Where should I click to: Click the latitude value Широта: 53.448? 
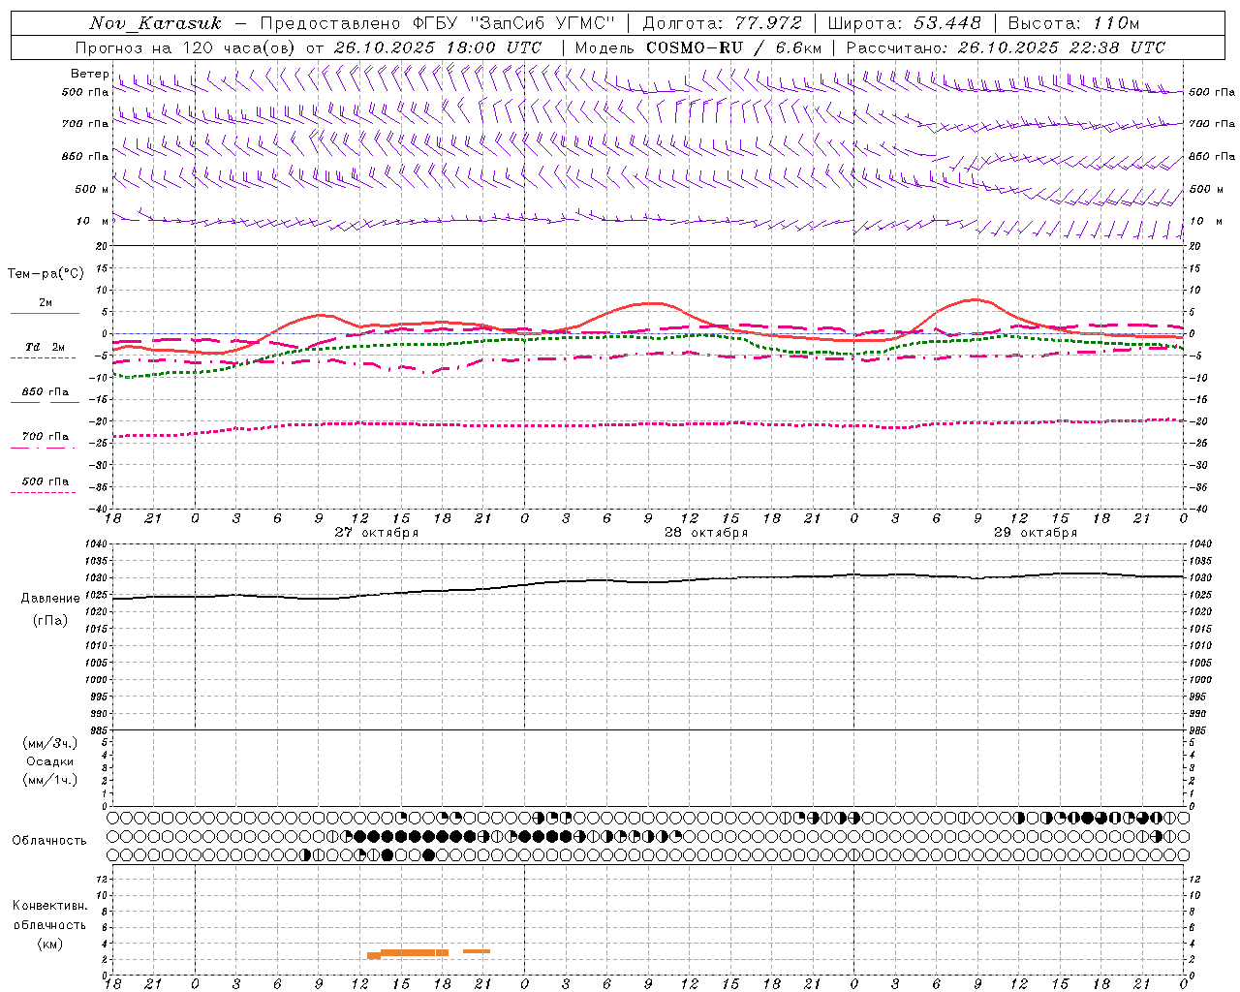[x=905, y=23]
